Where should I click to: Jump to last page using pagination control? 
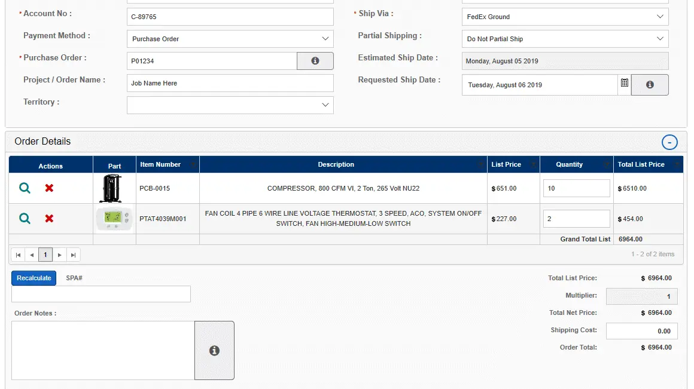point(73,254)
